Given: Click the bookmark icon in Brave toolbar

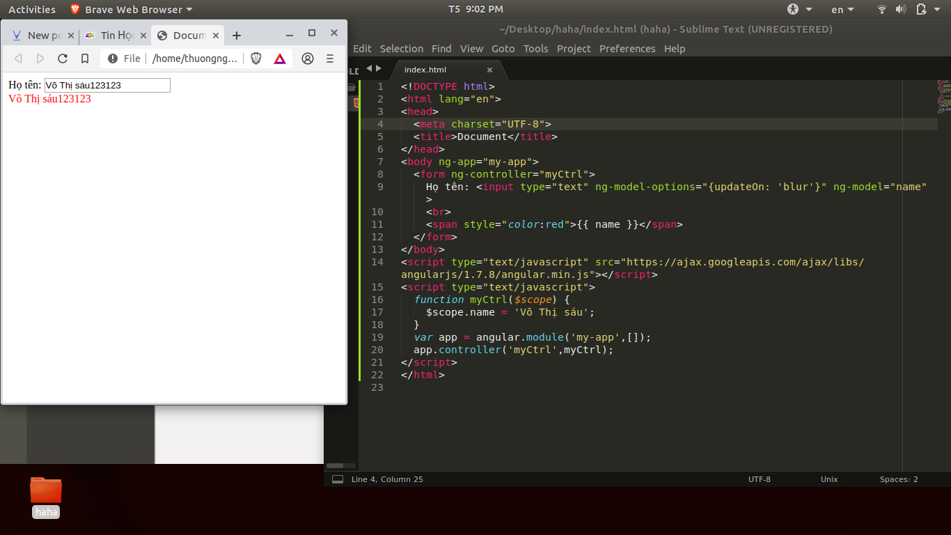Looking at the screenshot, I should tap(85, 59).
